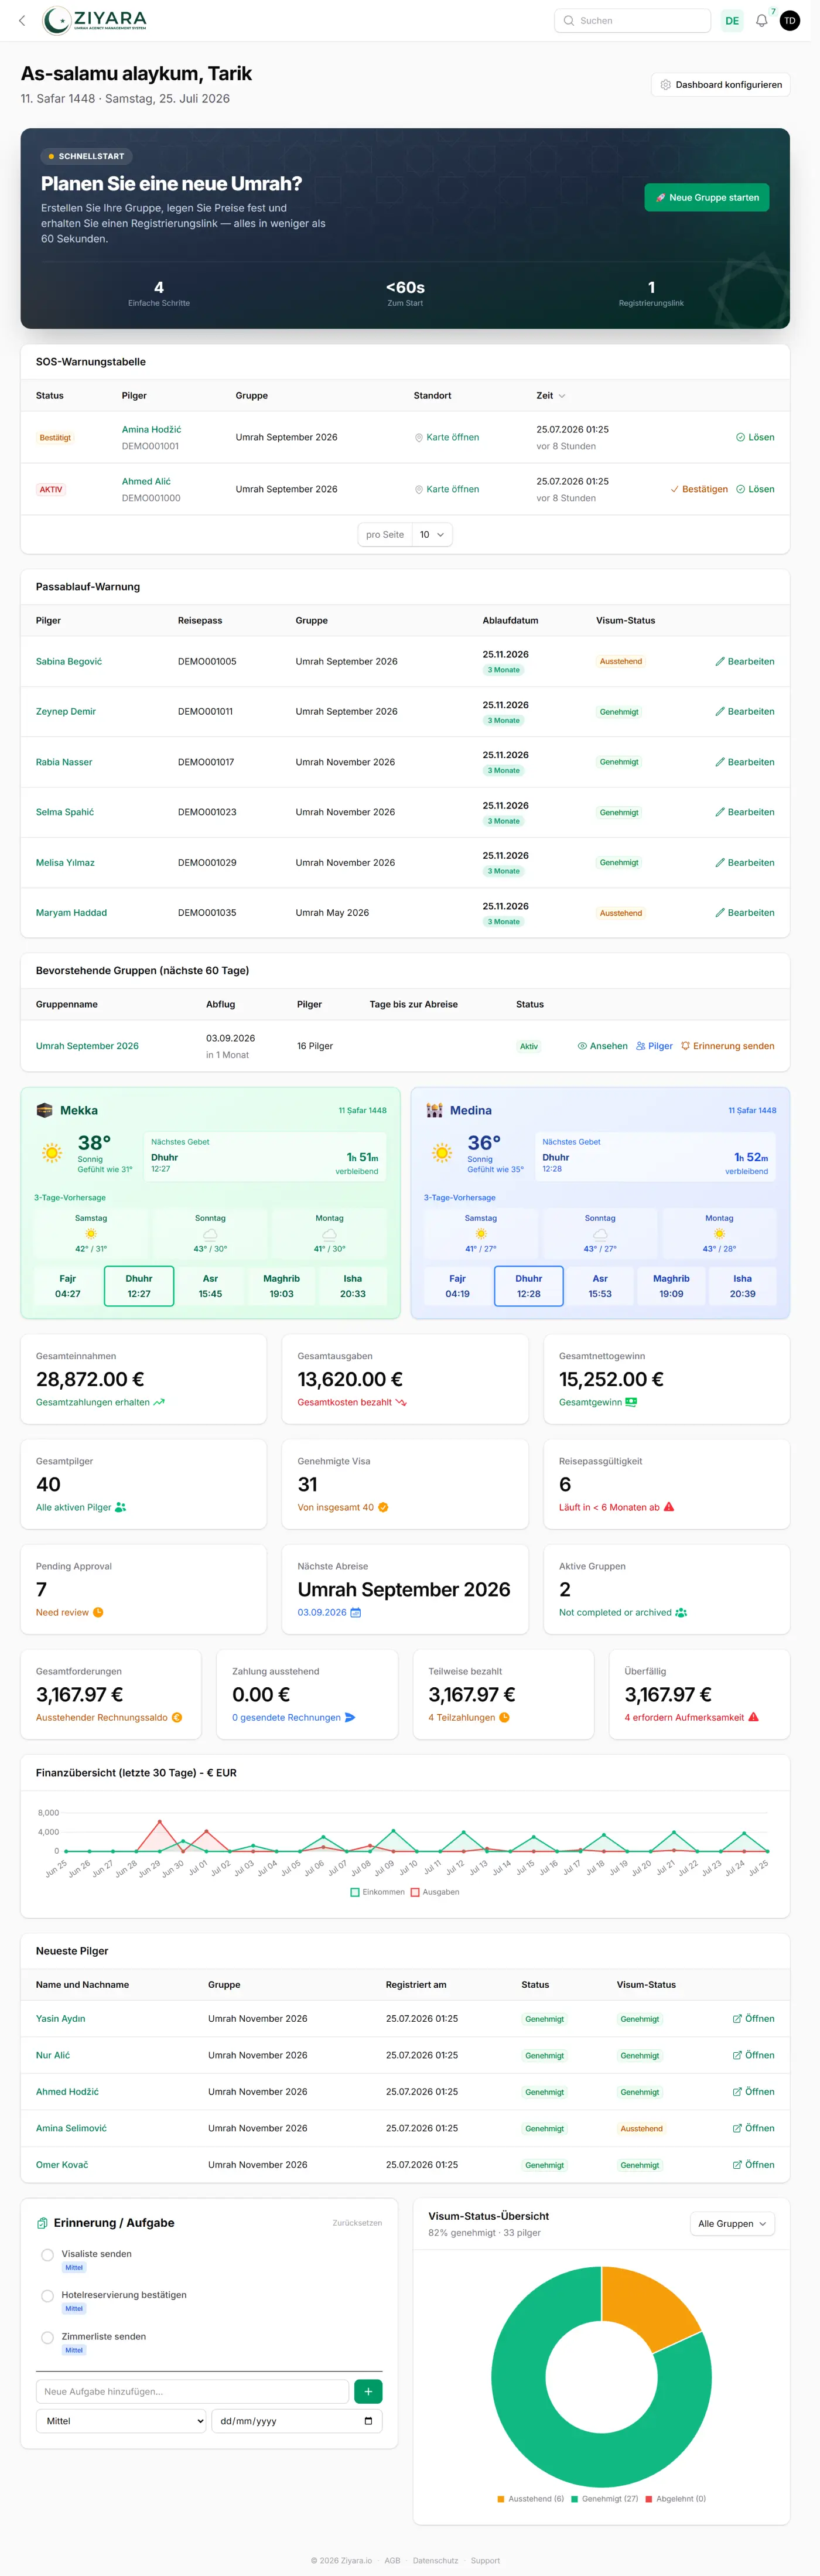The image size is (820, 2576).
Task: View Umrah September 2026 group via Ansehen
Action: (x=602, y=1045)
